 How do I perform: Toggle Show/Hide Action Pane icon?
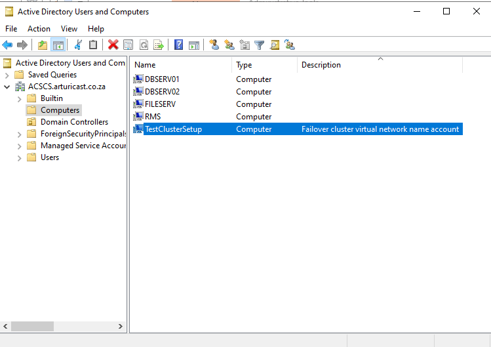click(x=194, y=45)
